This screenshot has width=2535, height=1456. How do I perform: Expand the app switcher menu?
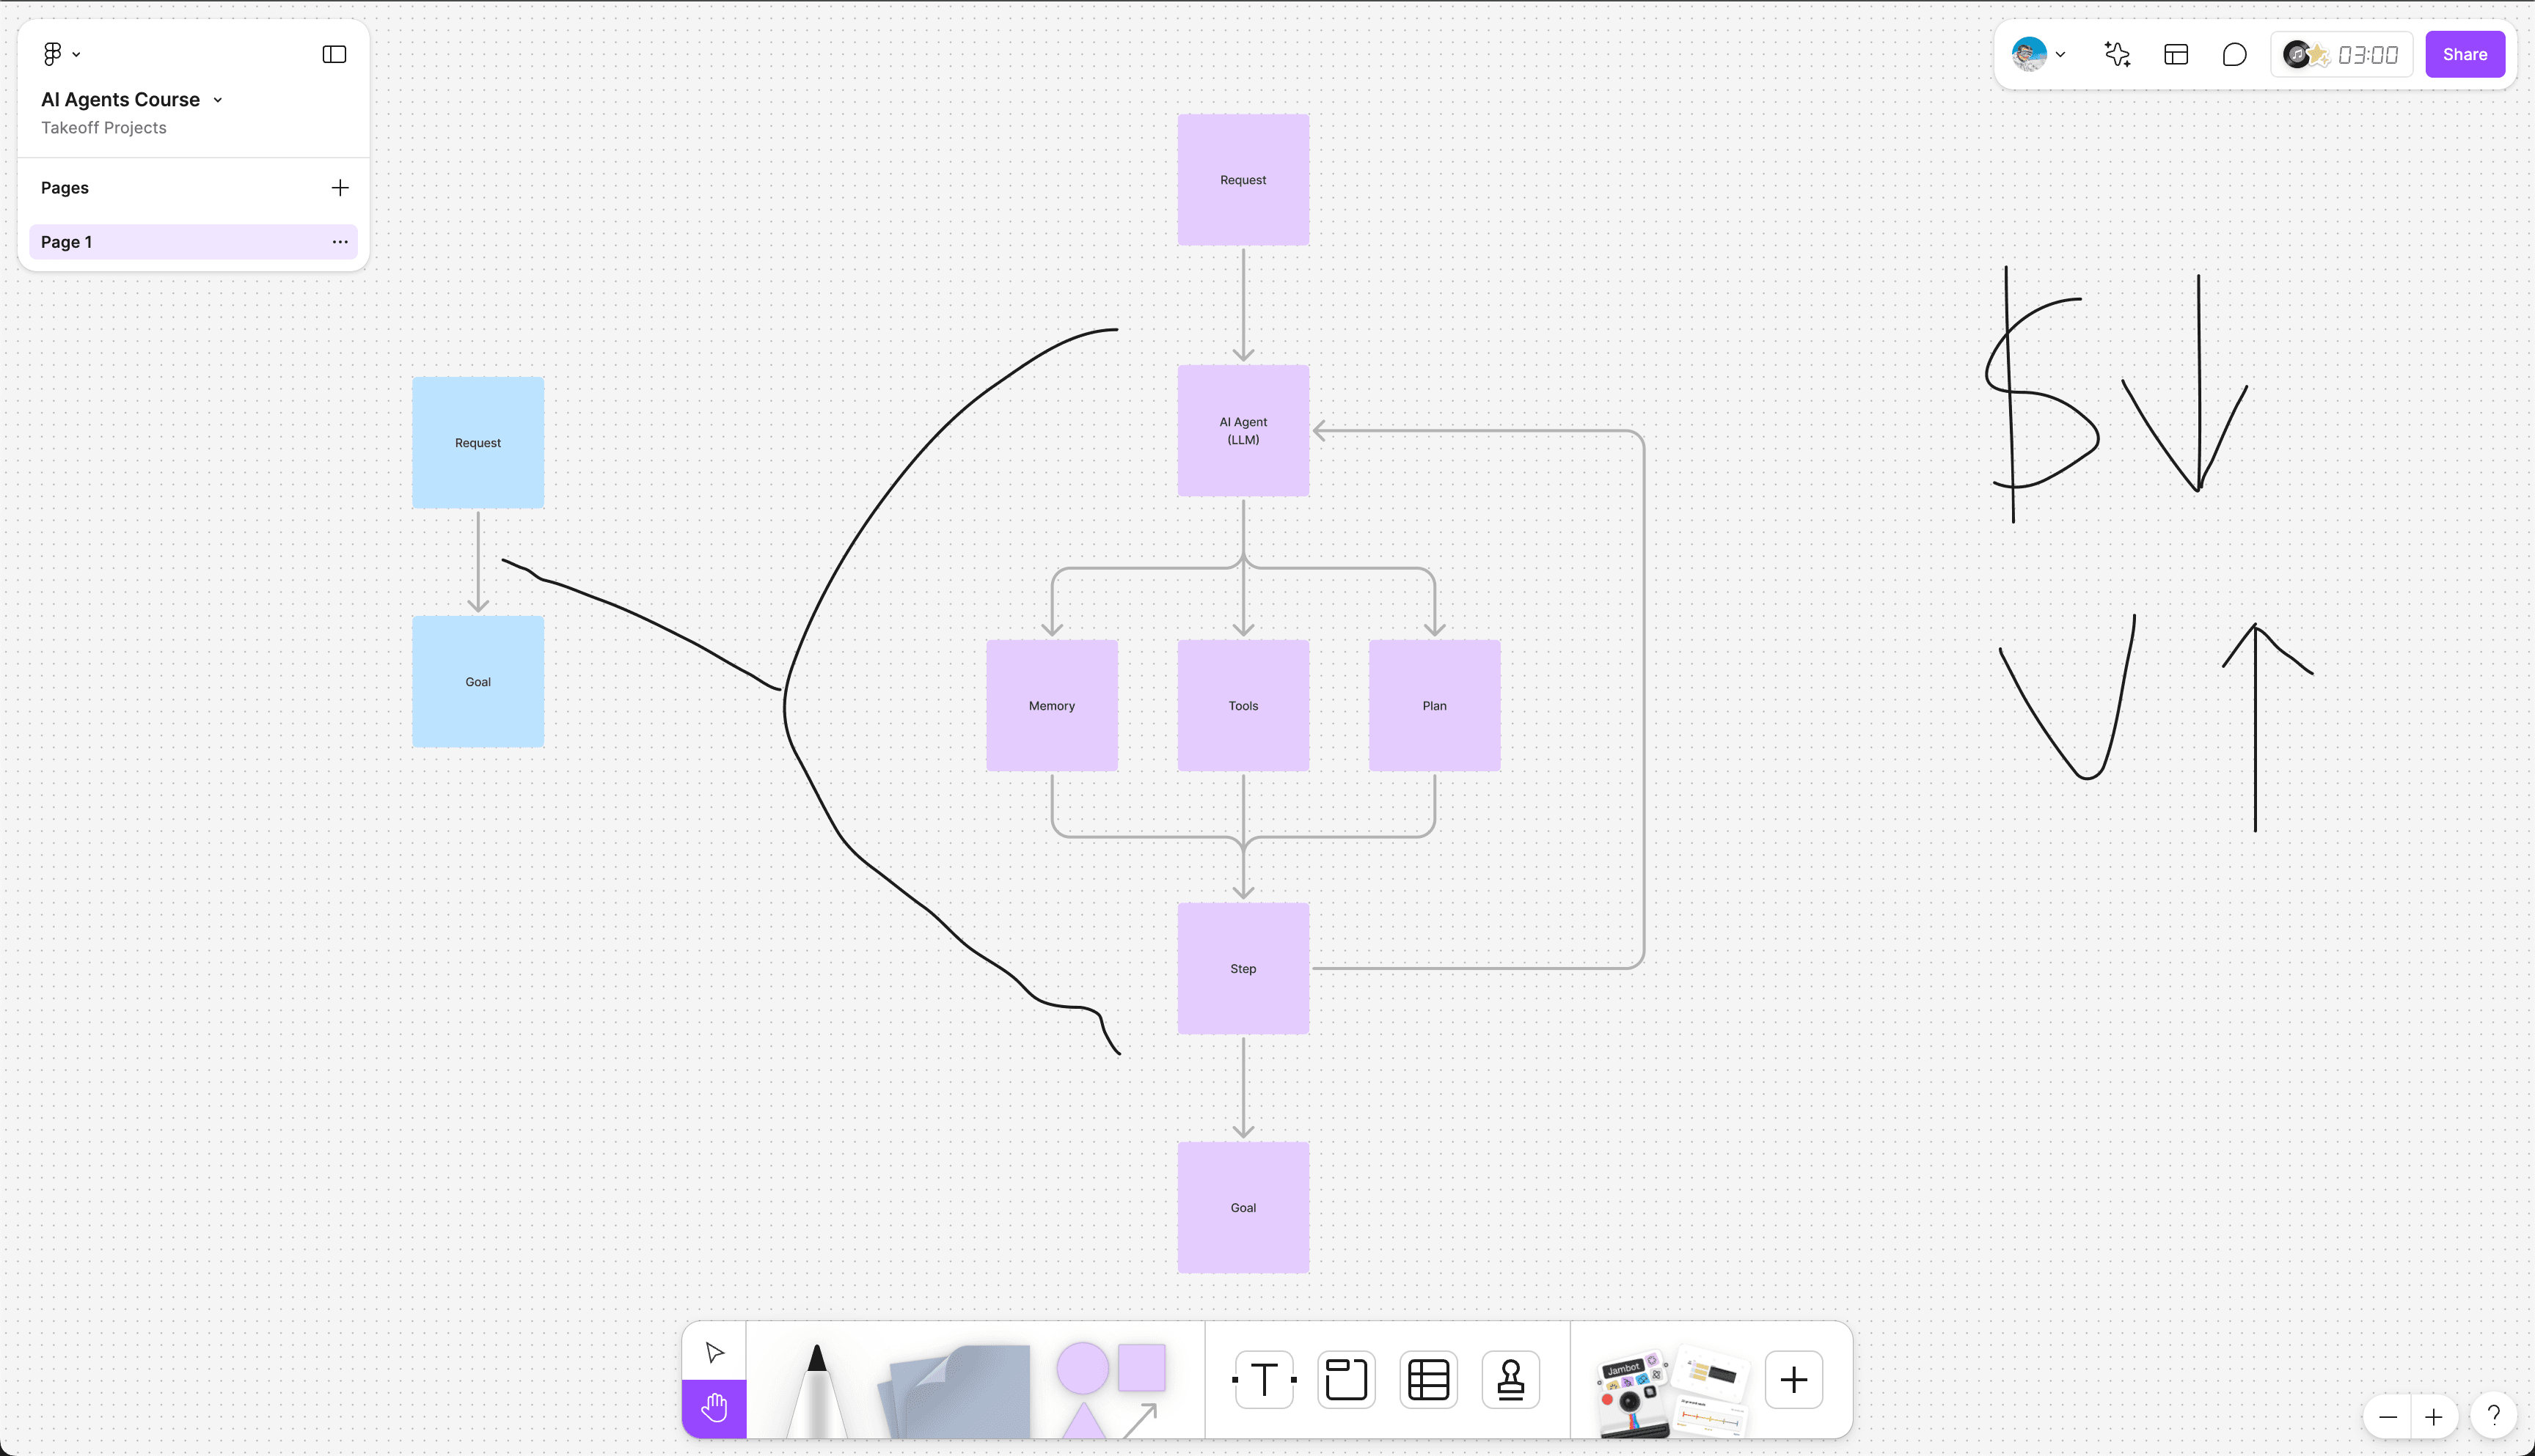pyautogui.click(x=61, y=54)
